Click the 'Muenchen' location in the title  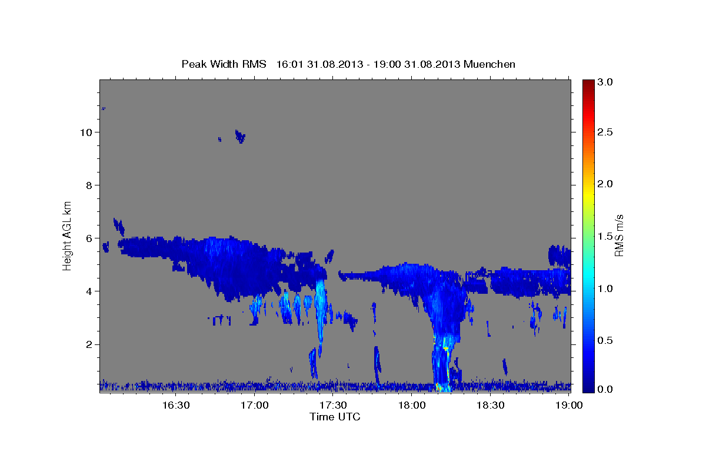pos(489,64)
